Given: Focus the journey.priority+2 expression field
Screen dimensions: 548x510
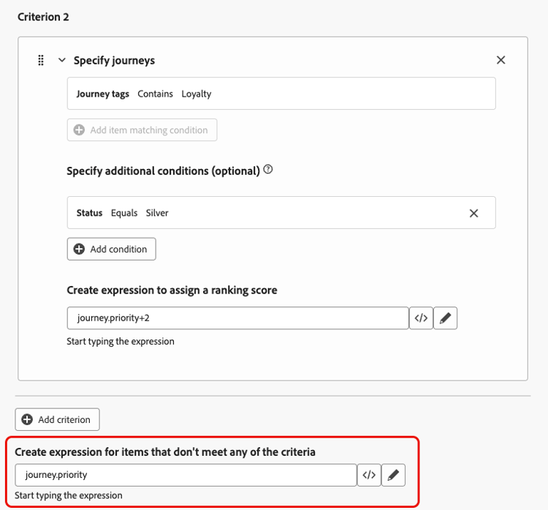Looking at the screenshot, I should (237, 318).
